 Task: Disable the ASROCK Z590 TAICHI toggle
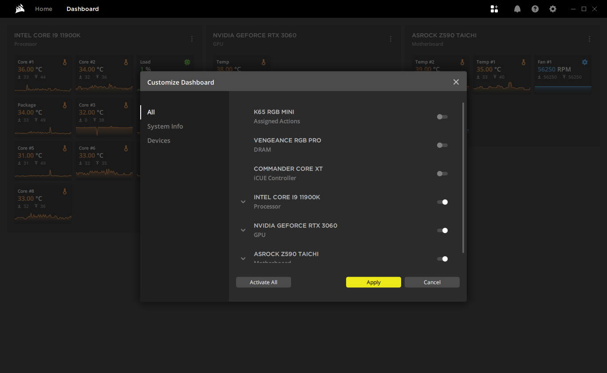(442, 259)
